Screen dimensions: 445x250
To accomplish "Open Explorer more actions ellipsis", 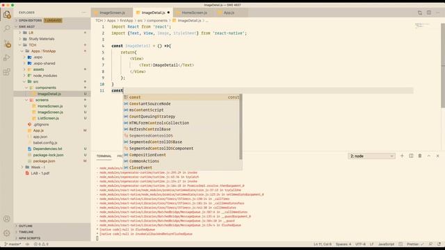I will point(83,12).
